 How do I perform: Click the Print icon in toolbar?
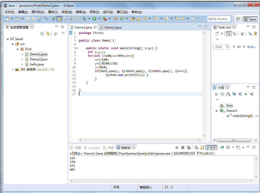tap(39, 19)
